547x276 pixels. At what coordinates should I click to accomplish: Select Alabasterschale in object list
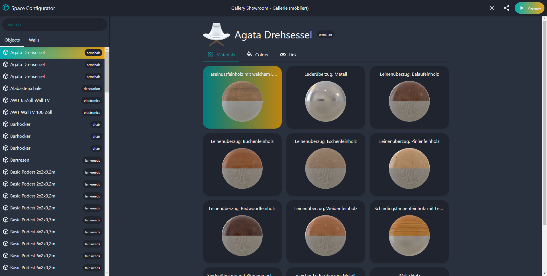tap(52, 88)
